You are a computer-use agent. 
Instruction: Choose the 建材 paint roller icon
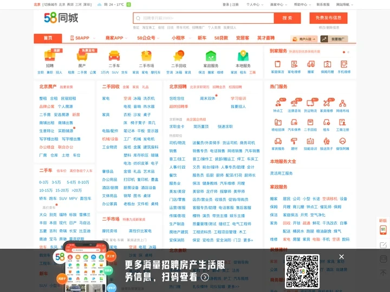click(x=294, y=141)
